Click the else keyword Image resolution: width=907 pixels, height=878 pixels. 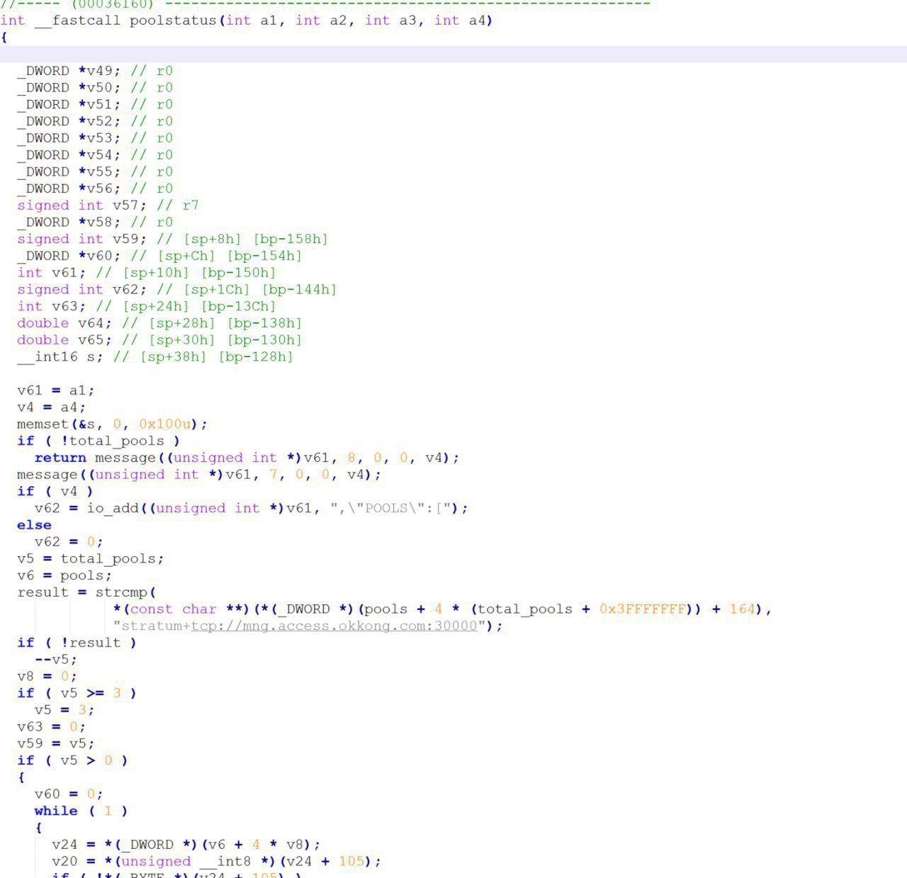click(34, 525)
